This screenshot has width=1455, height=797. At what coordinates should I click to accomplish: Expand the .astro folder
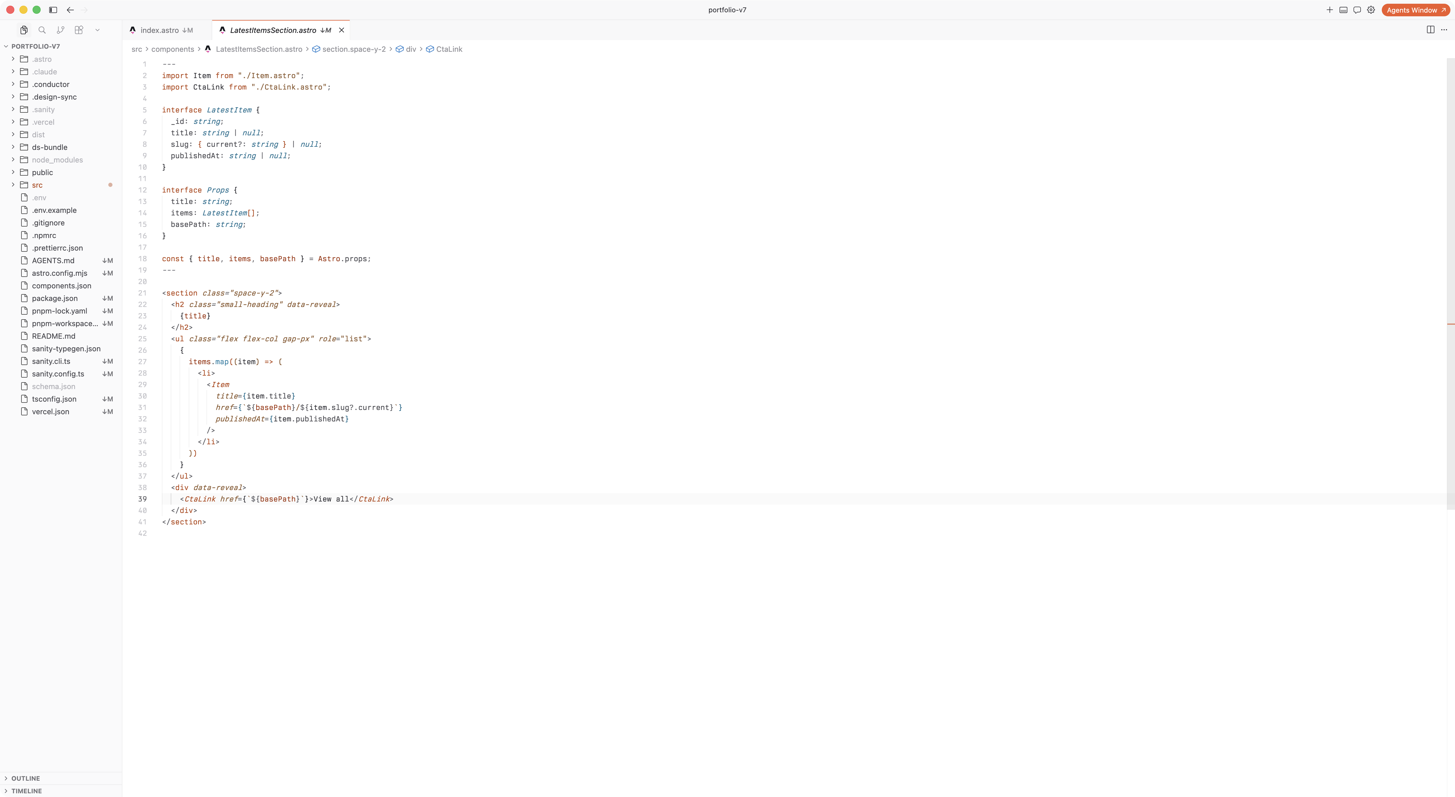point(61,59)
